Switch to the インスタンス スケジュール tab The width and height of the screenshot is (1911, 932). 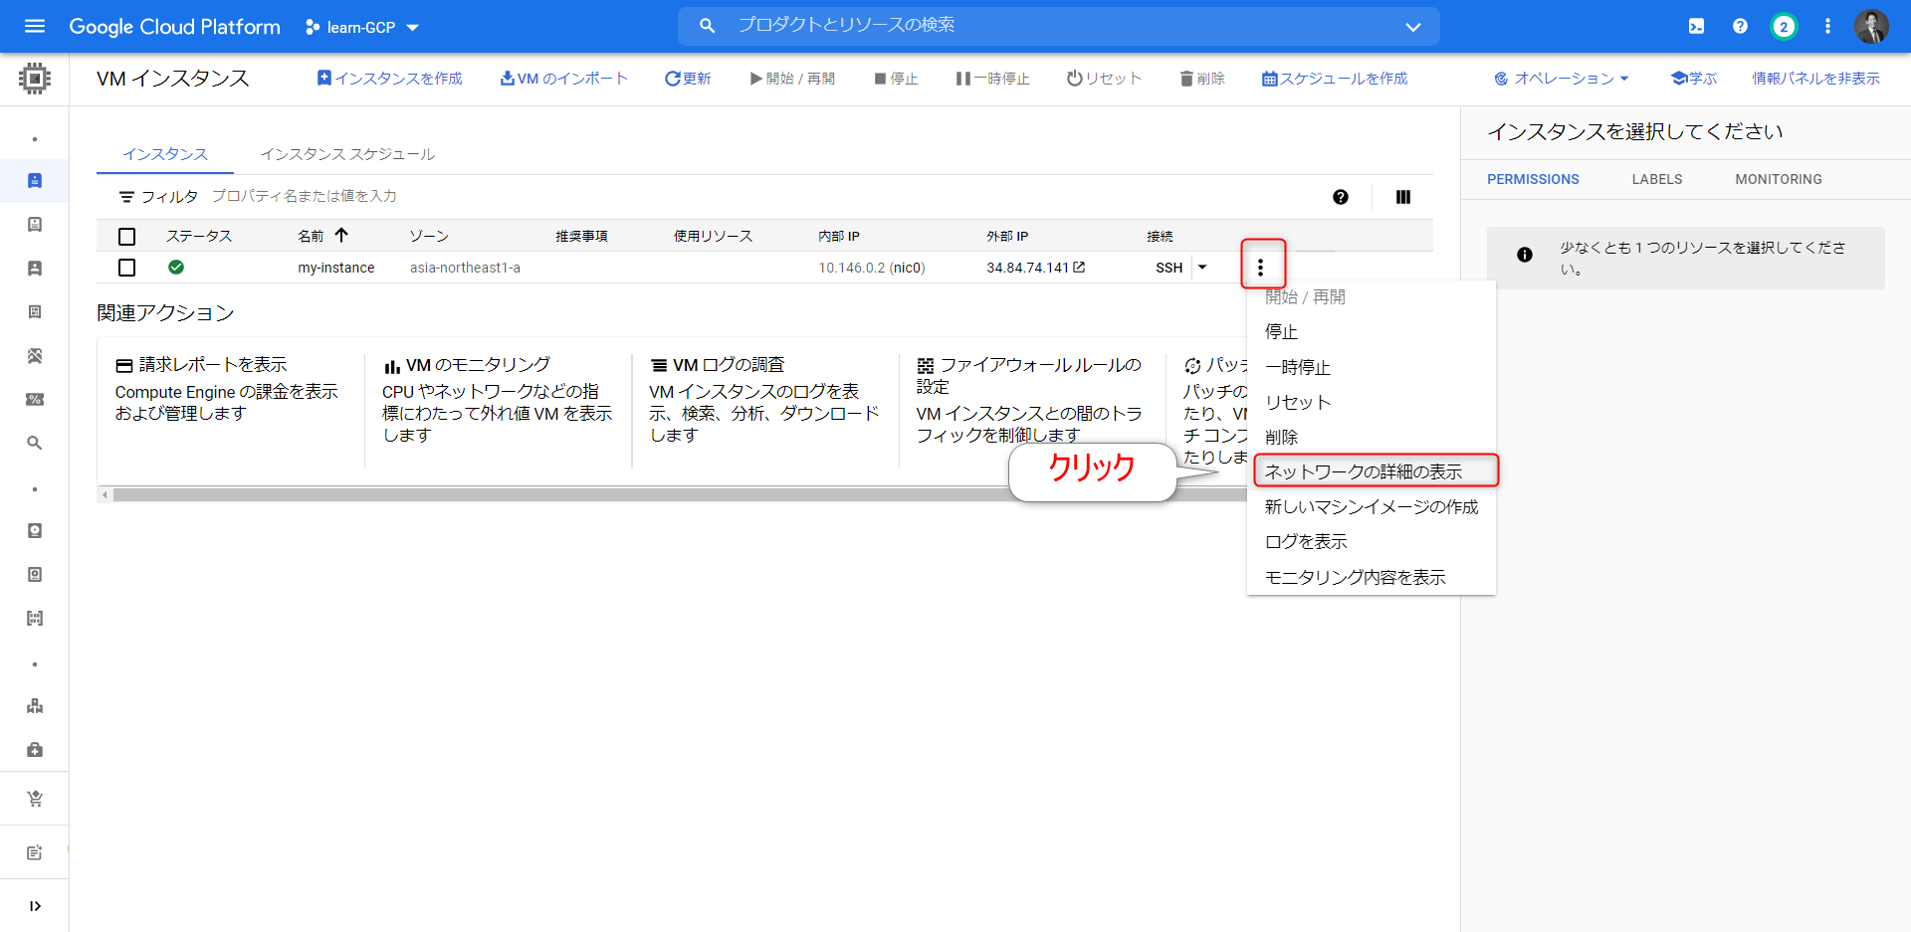(347, 154)
